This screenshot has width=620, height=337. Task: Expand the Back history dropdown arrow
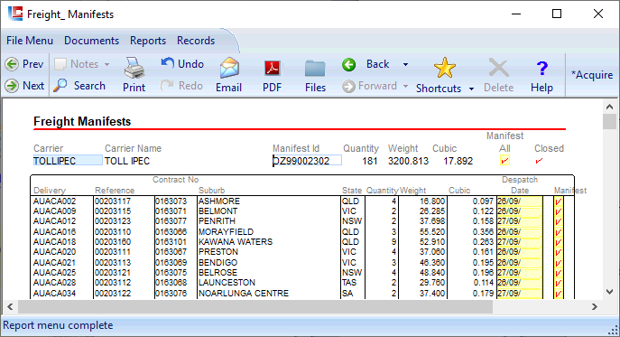coord(406,64)
